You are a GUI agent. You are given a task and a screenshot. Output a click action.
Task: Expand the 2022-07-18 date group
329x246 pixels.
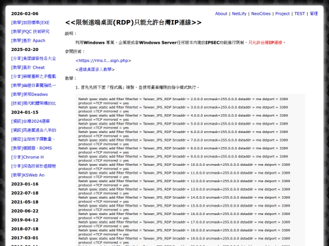point(25,193)
